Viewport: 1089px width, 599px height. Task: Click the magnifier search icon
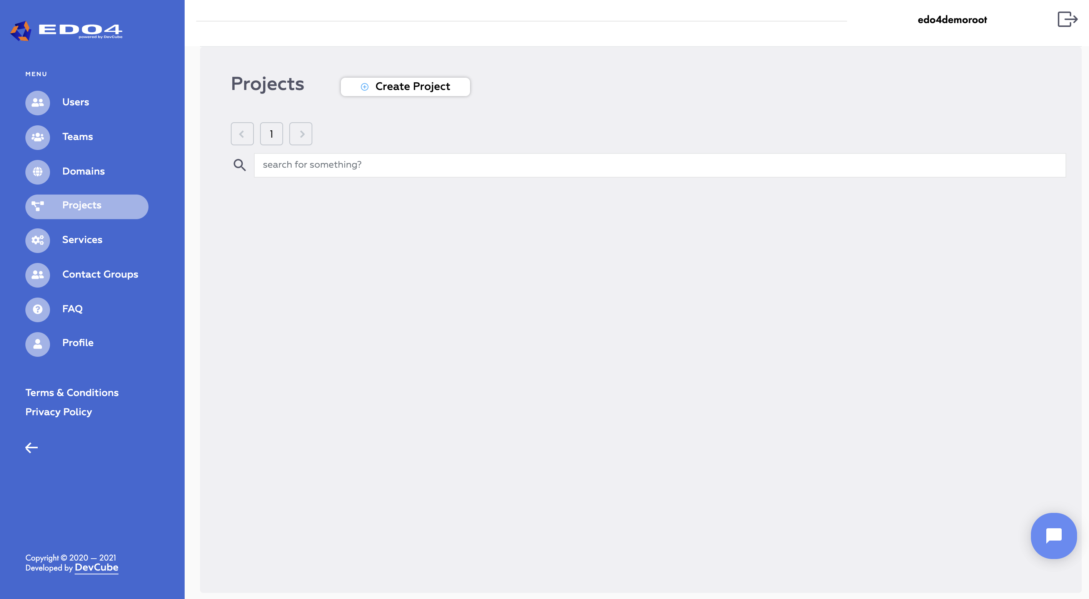point(240,165)
